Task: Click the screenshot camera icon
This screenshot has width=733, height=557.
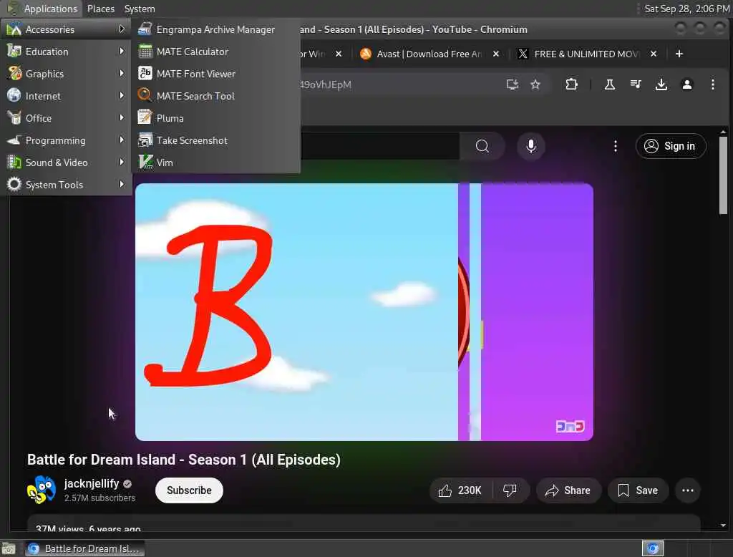Action: [145, 140]
